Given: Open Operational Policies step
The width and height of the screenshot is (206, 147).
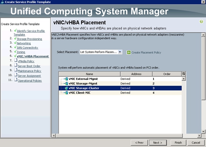Looking at the screenshot, I should [30, 81].
